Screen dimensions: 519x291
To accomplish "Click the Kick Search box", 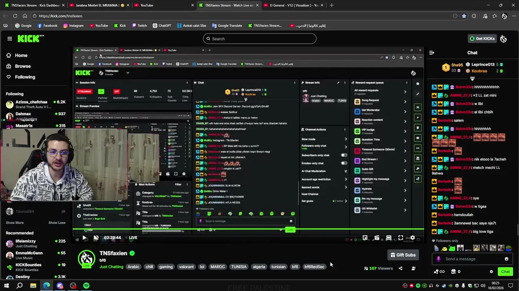I will point(259,39).
